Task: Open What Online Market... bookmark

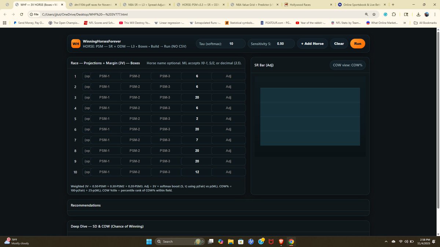Action: 382,23
